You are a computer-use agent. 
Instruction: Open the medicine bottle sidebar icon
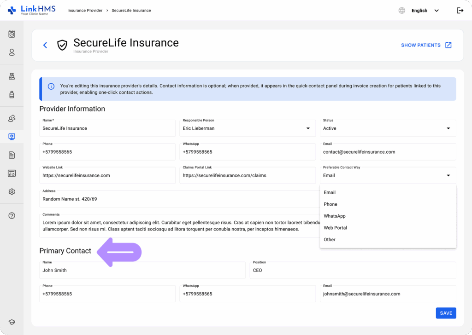[x=12, y=95]
